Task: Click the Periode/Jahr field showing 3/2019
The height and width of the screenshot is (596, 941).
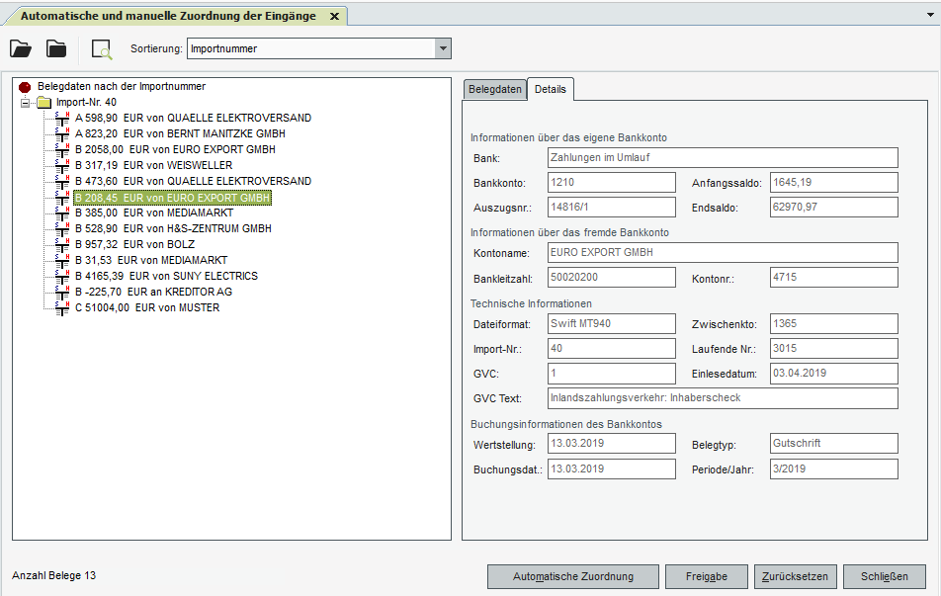Action: pyautogui.click(x=834, y=468)
